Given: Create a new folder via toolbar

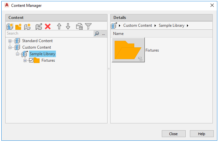Looking at the screenshot, I should (x=18, y=26).
